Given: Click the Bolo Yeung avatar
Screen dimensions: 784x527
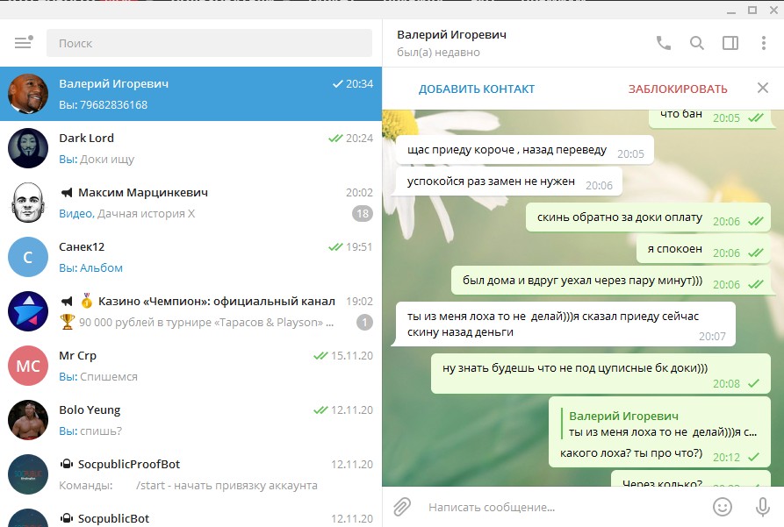Looking at the screenshot, I should point(28,421).
